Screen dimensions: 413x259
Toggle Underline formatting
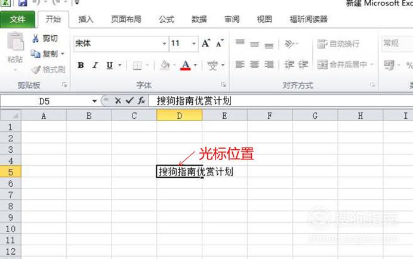pos(110,65)
